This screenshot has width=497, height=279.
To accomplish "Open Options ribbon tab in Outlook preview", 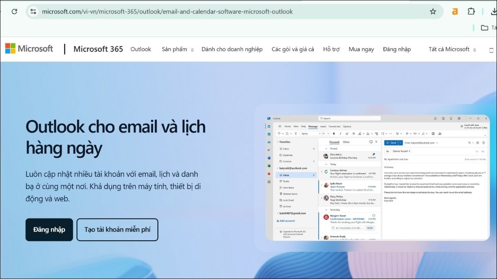I will click(x=347, y=126).
